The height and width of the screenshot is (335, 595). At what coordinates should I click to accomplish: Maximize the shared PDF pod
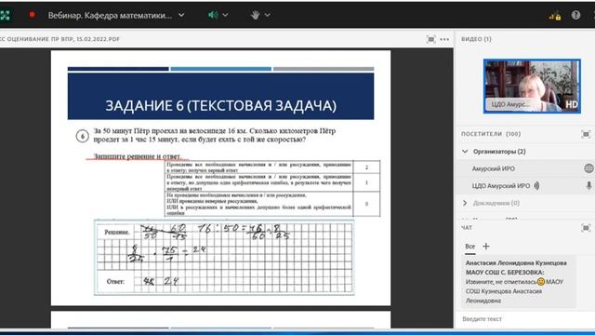pyautogui.click(x=430, y=39)
